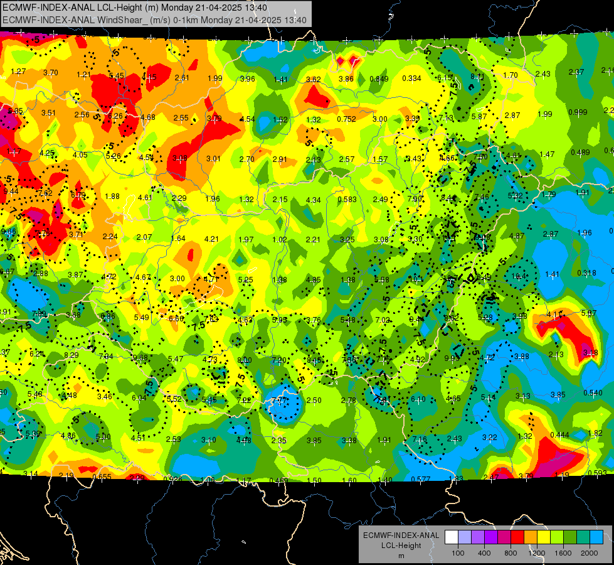Click the sky blue legend swatch
The height and width of the screenshot is (565, 614).
point(596,537)
